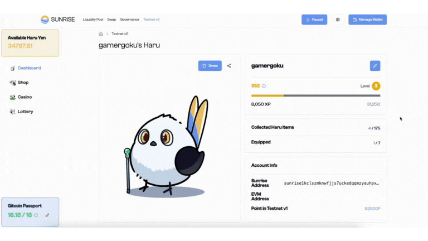Click the 1 / 7 equipped count
The image size is (428, 241).
[377, 143]
